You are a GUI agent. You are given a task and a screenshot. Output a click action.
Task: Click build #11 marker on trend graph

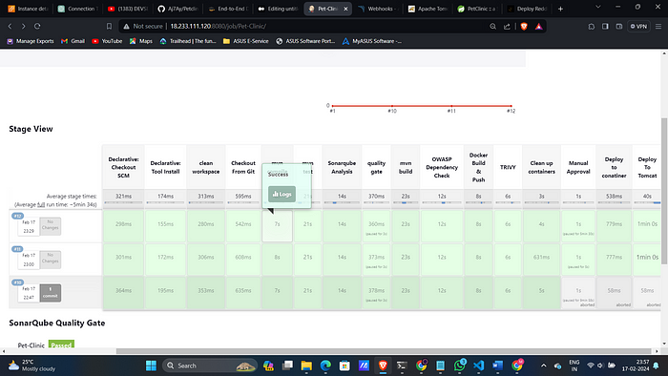point(451,106)
